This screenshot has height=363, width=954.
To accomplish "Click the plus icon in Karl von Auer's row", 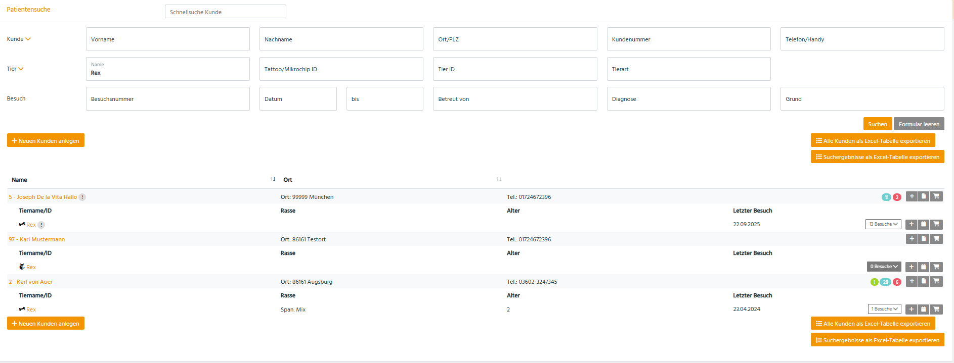I will [x=912, y=281].
